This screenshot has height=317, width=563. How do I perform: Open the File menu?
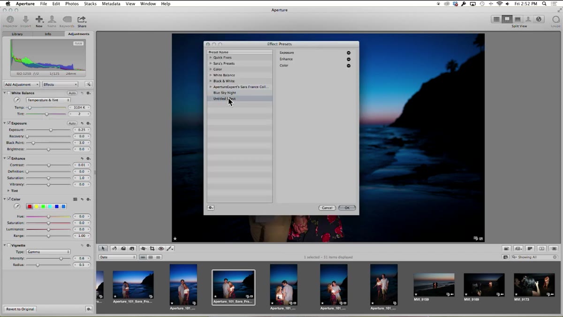coord(44,4)
